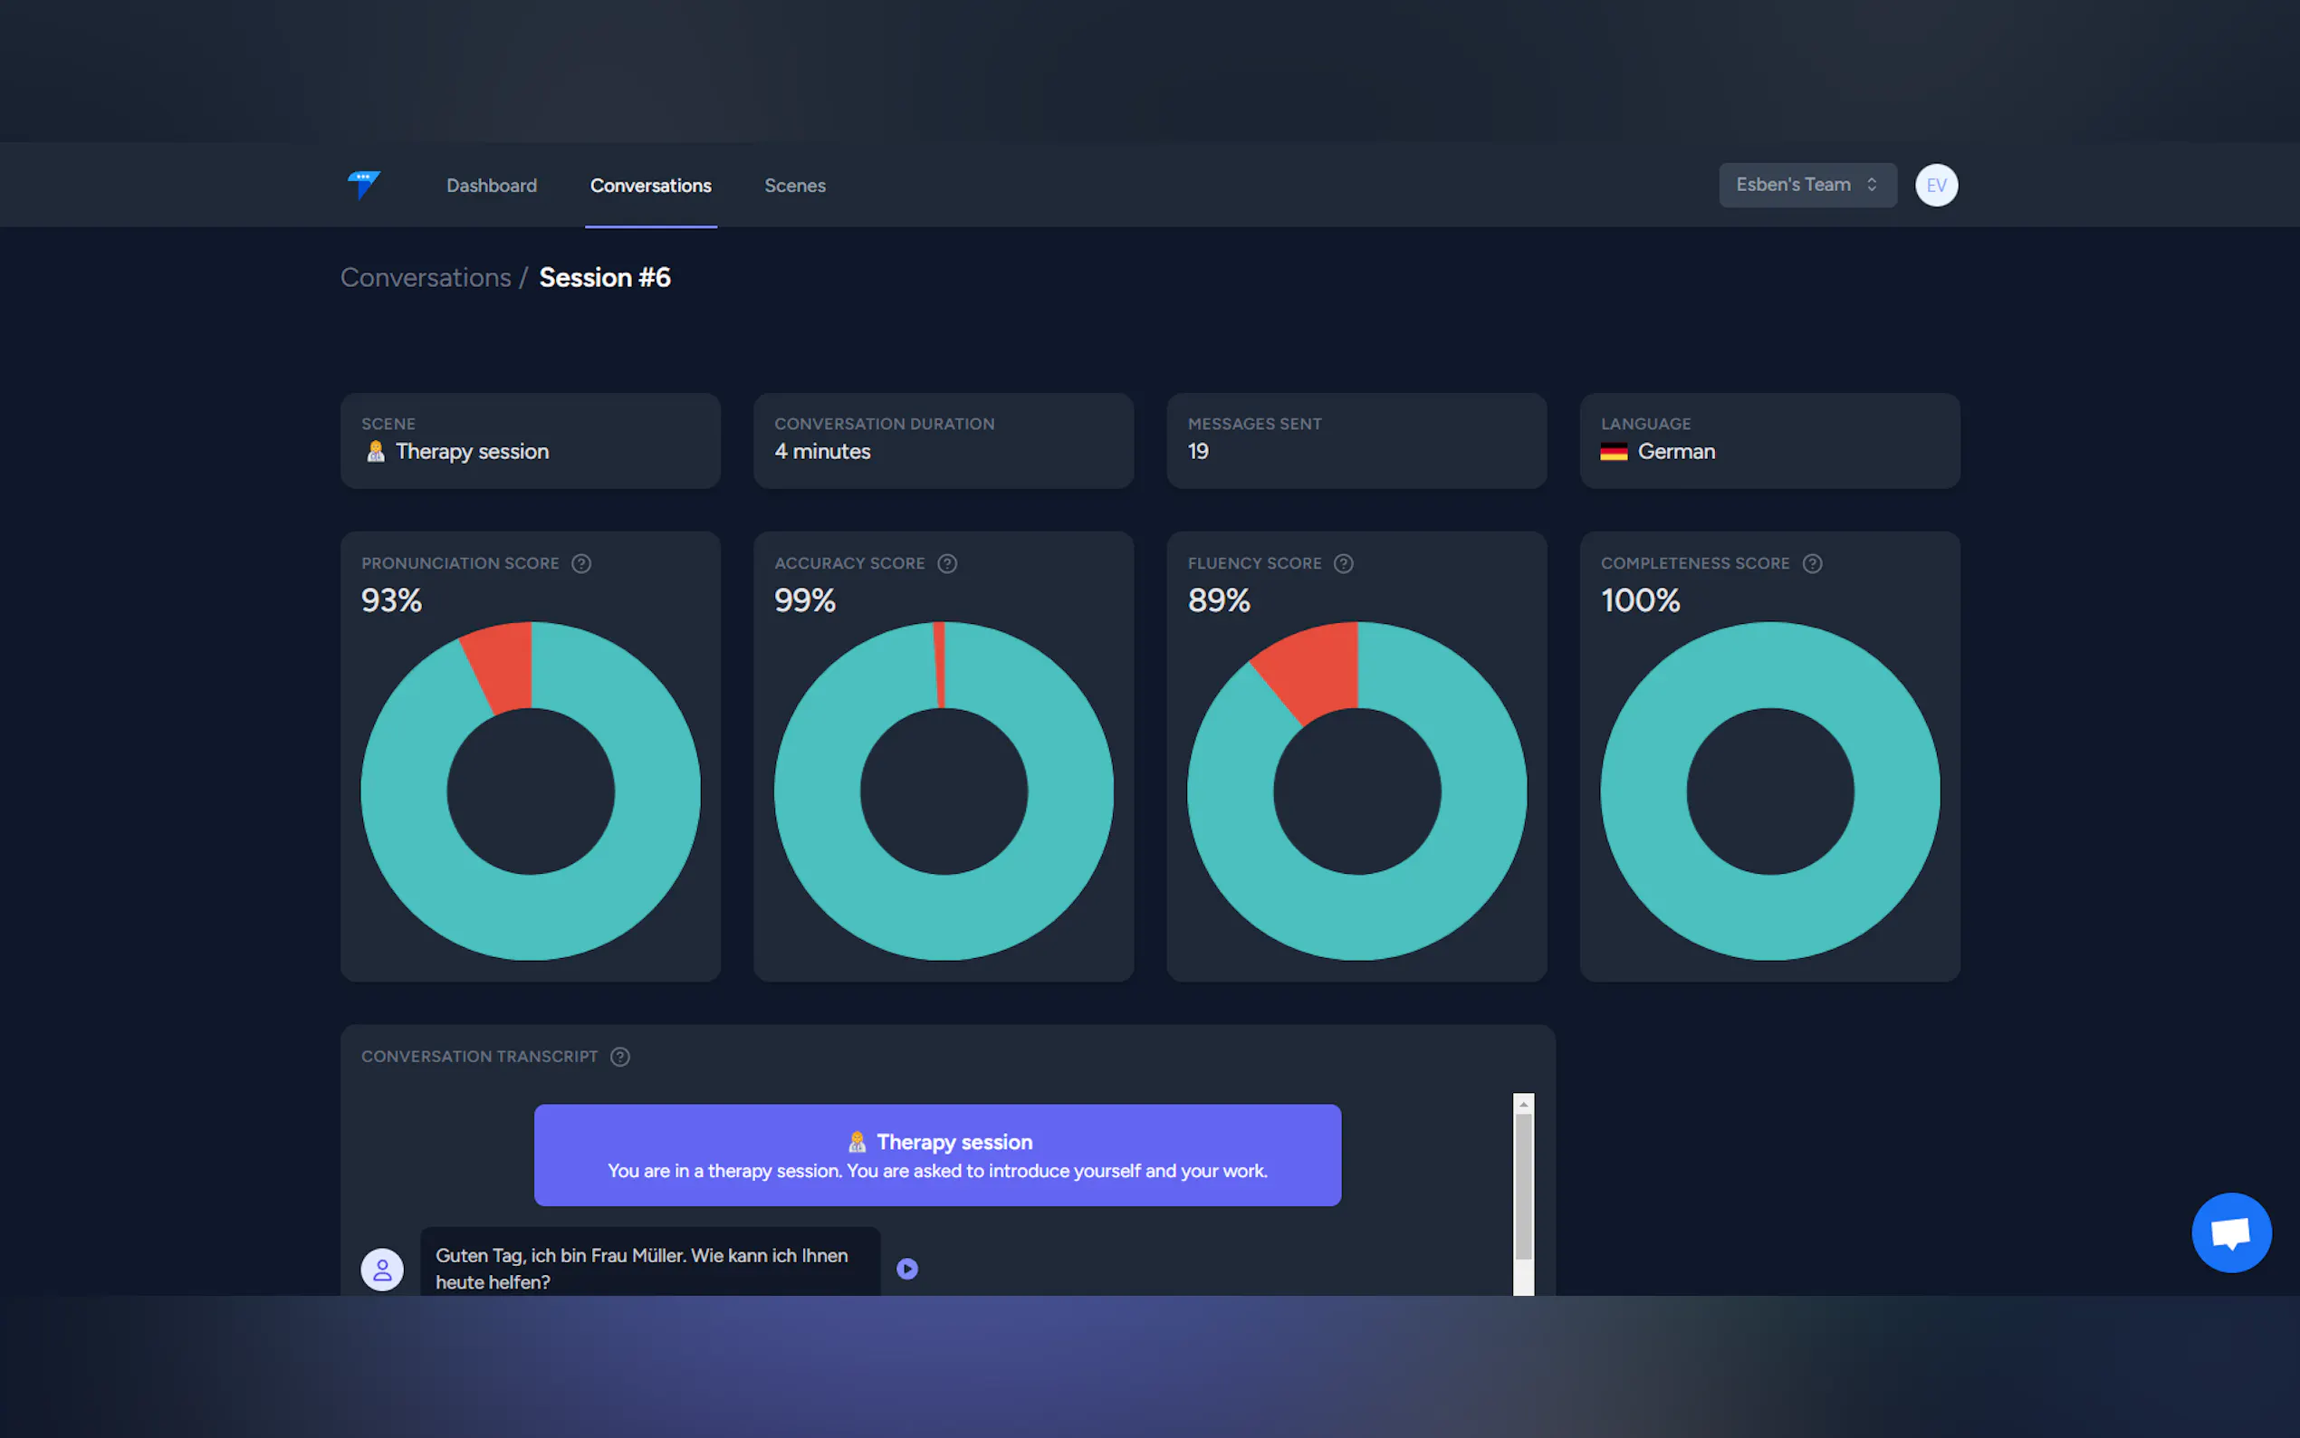
Task: Click the app logo in the navbar
Action: pos(363,185)
